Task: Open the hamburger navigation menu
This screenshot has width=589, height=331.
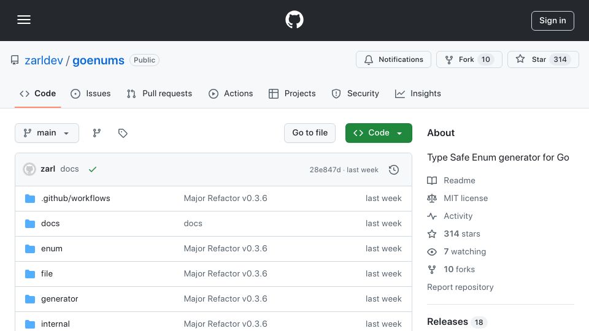Action: click(x=24, y=20)
